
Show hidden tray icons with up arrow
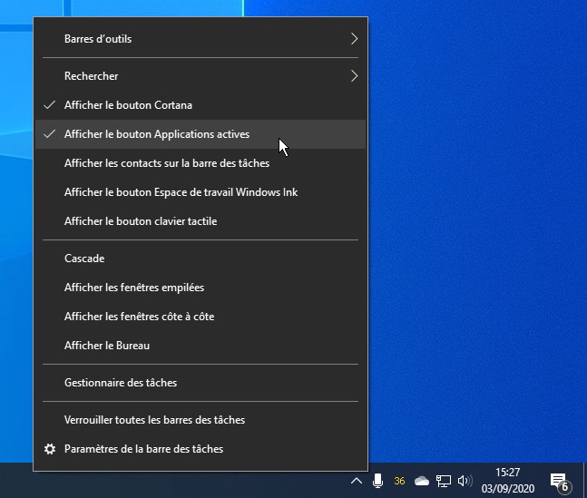click(x=357, y=480)
